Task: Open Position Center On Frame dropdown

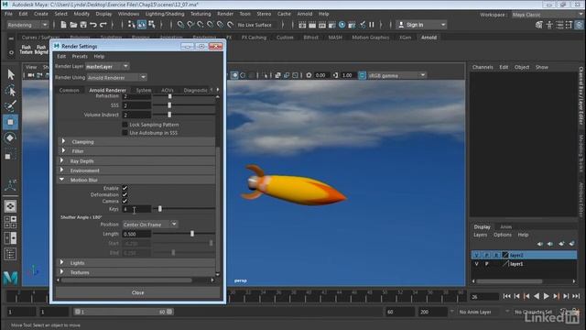Action: [150, 224]
